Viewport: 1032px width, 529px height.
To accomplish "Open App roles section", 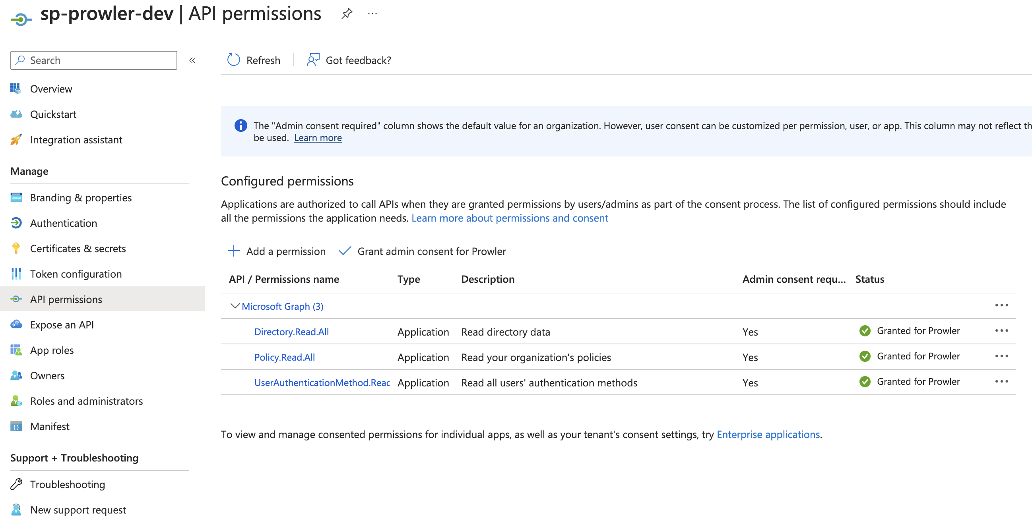I will point(52,350).
